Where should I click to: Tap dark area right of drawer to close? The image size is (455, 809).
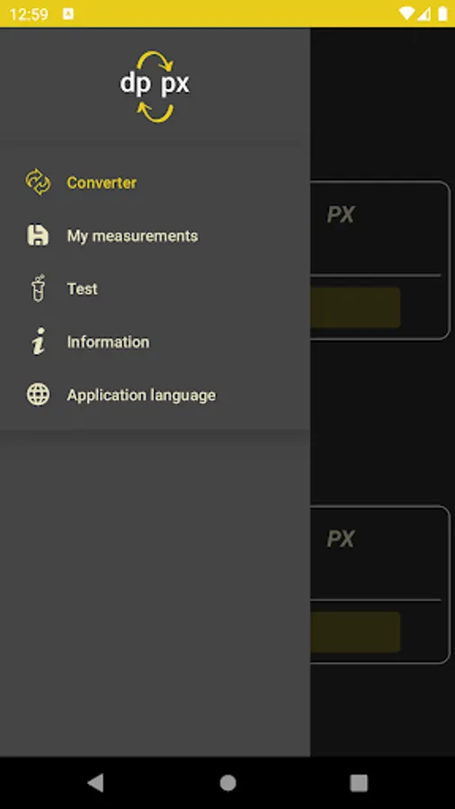click(x=382, y=423)
